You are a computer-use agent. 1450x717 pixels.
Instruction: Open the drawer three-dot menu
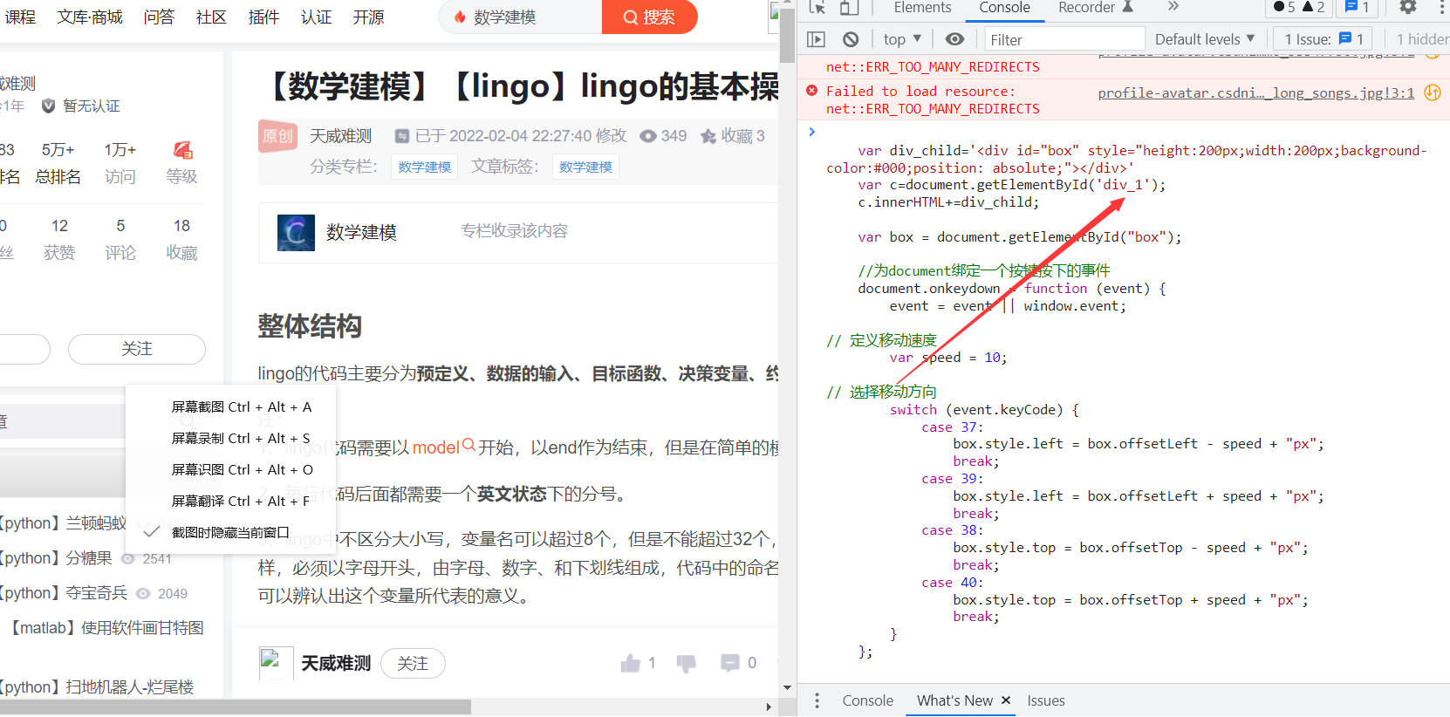coord(817,700)
